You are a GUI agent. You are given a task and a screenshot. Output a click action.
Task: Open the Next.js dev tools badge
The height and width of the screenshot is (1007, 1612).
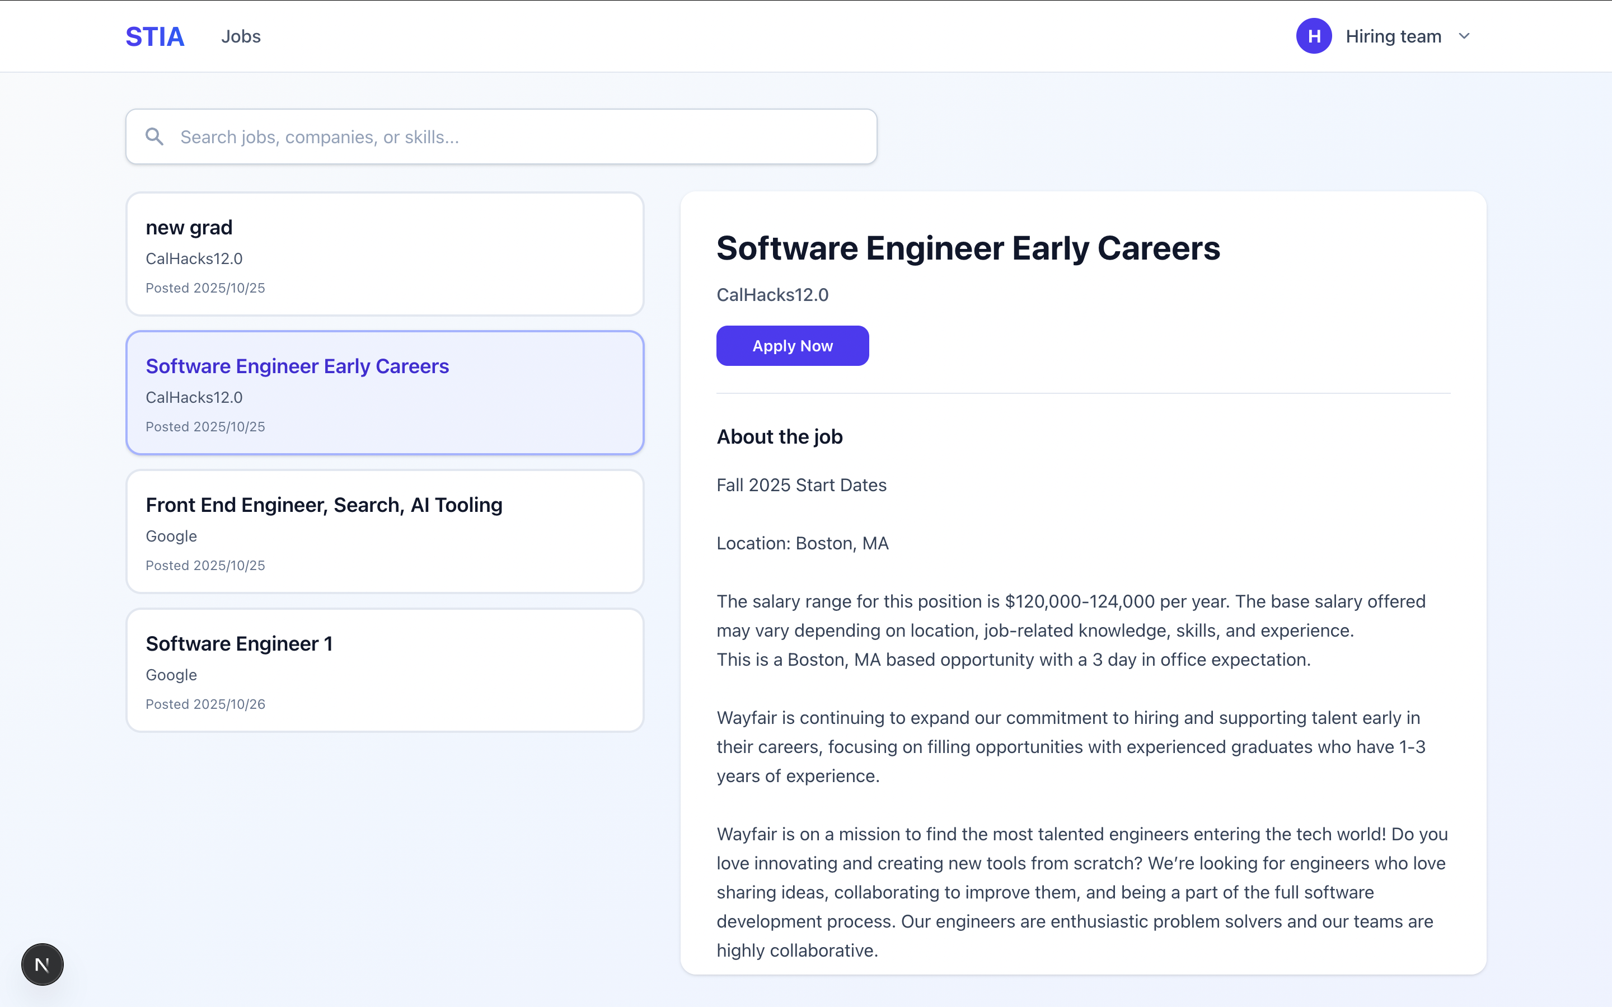[42, 964]
